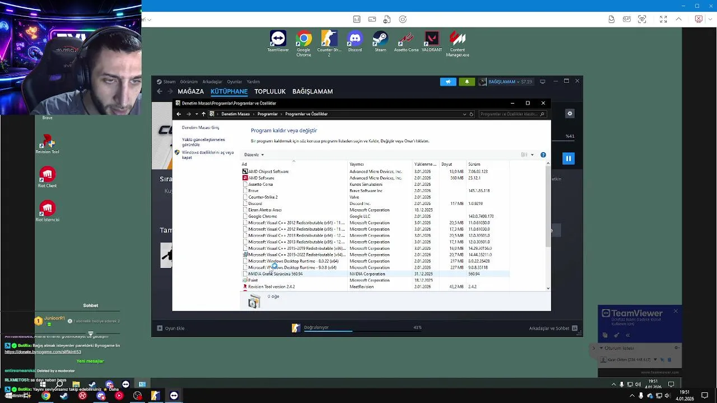717x403 pixels.
Task: Click TeamViewer icon in the taskbar
Action: [x=174, y=396]
